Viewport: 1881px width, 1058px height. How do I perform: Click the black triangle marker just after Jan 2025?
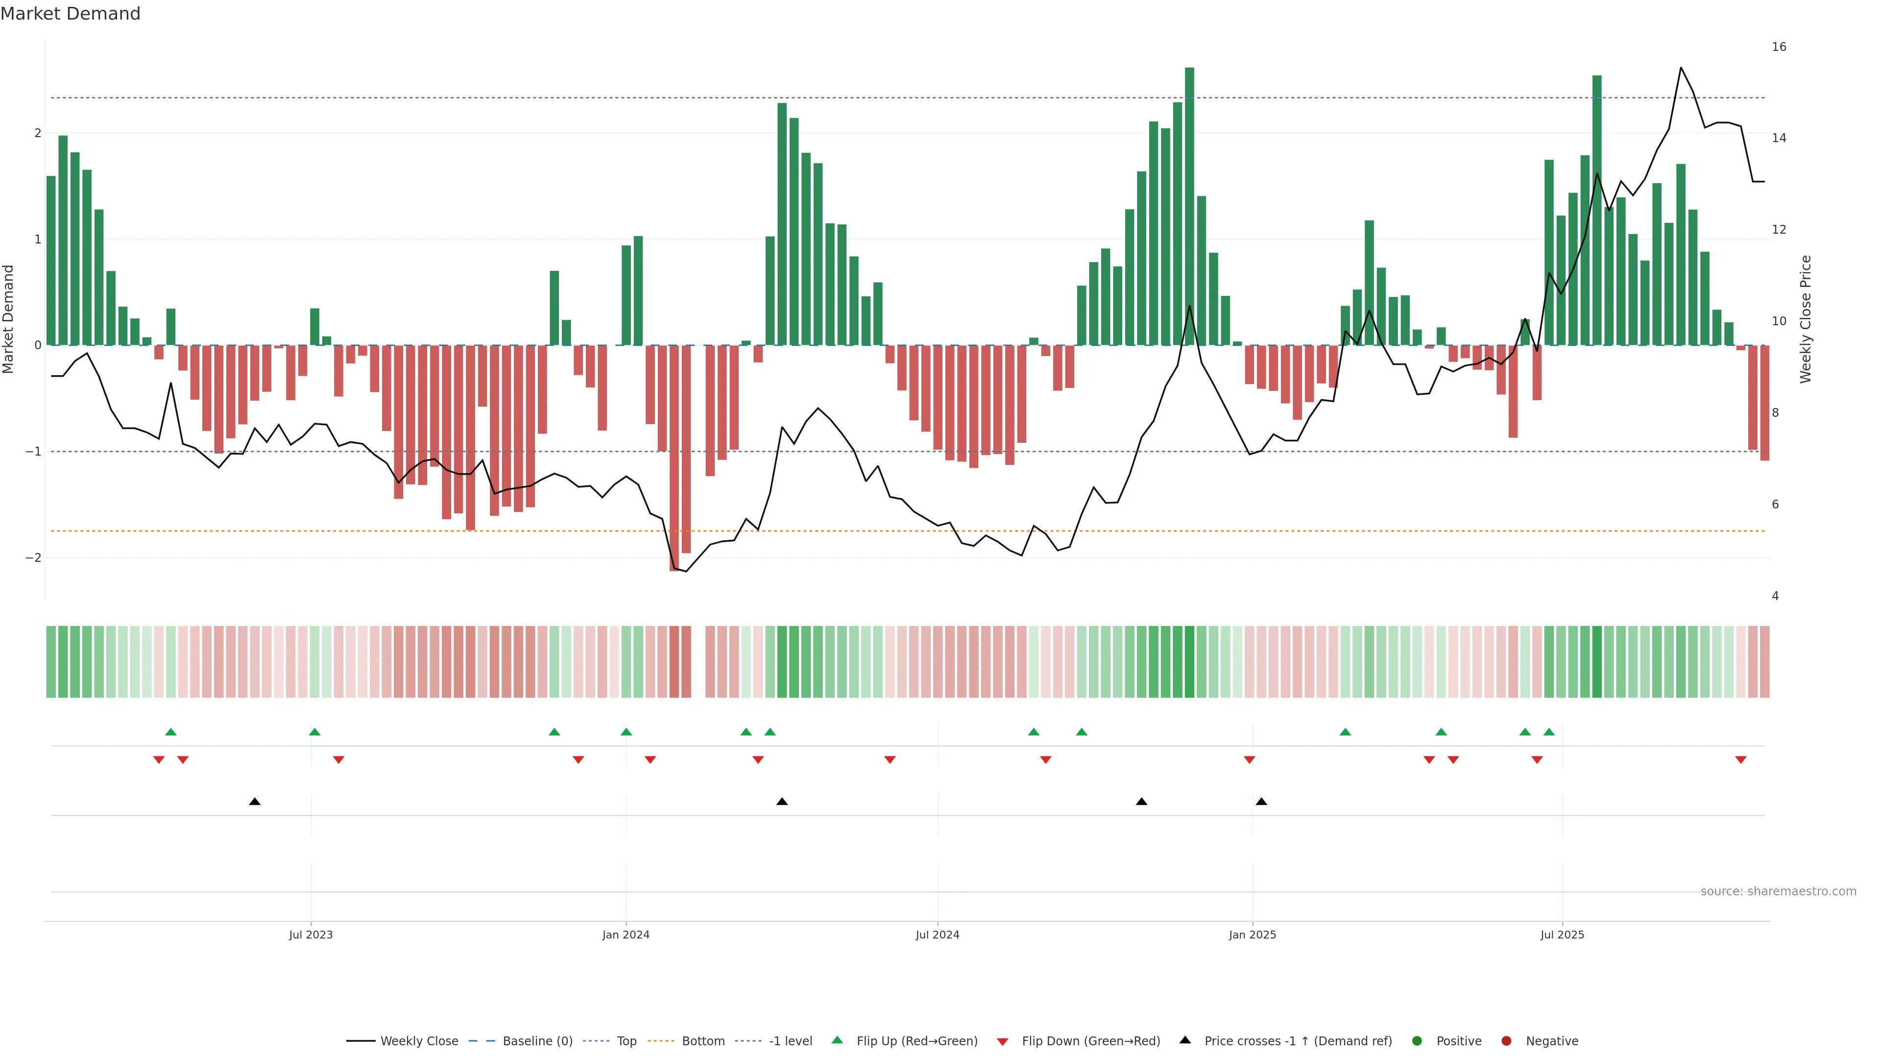pyautogui.click(x=1261, y=802)
